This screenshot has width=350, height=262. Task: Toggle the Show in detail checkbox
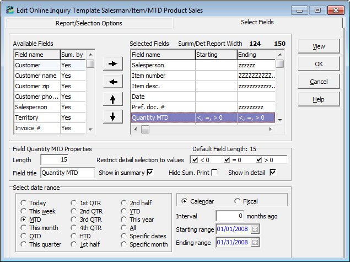pos(272,173)
